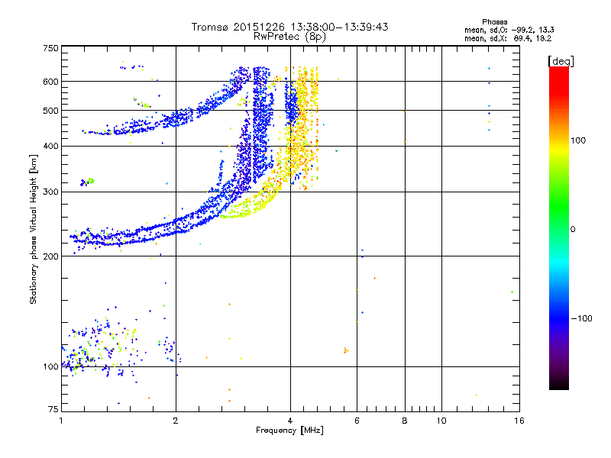Click the colorbar tick label '100'

(x=578, y=140)
